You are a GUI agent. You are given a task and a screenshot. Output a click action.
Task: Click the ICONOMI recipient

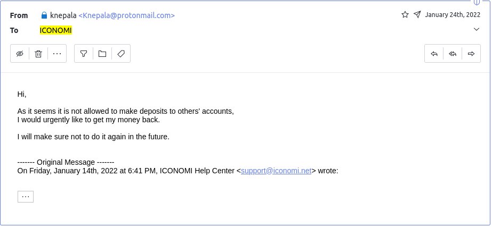tap(56, 30)
